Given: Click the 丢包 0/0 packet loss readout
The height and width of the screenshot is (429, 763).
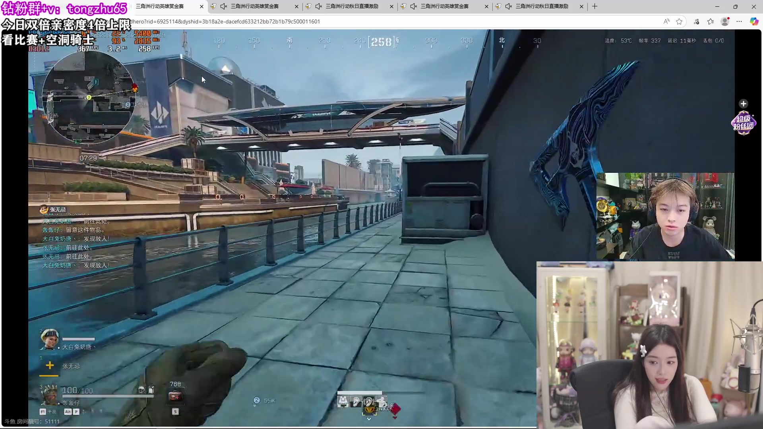Looking at the screenshot, I should tap(714, 41).
